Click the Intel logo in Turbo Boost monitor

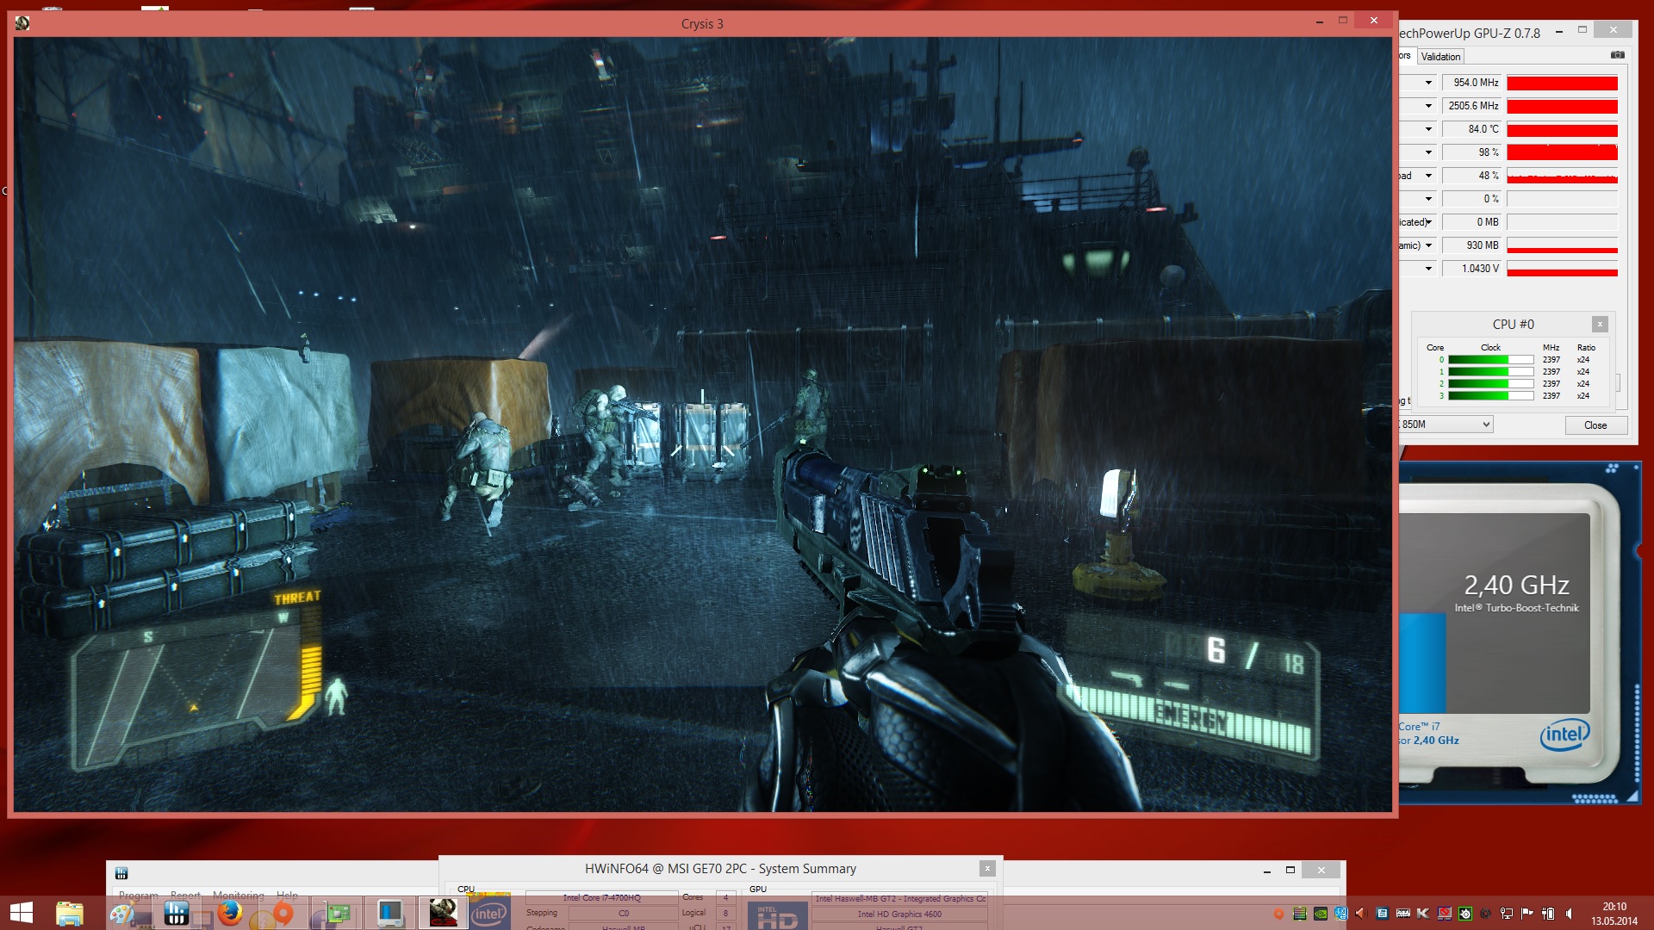(1564, 735)
